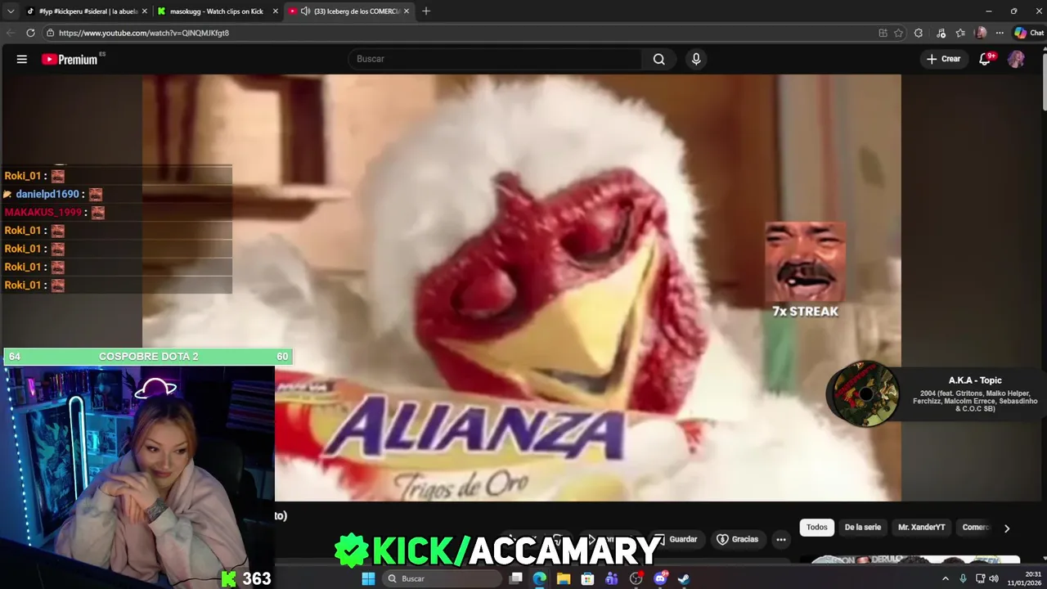Reload the page with browser refresh icon
The image size is (1047, 589).
(x=30, y=33)
